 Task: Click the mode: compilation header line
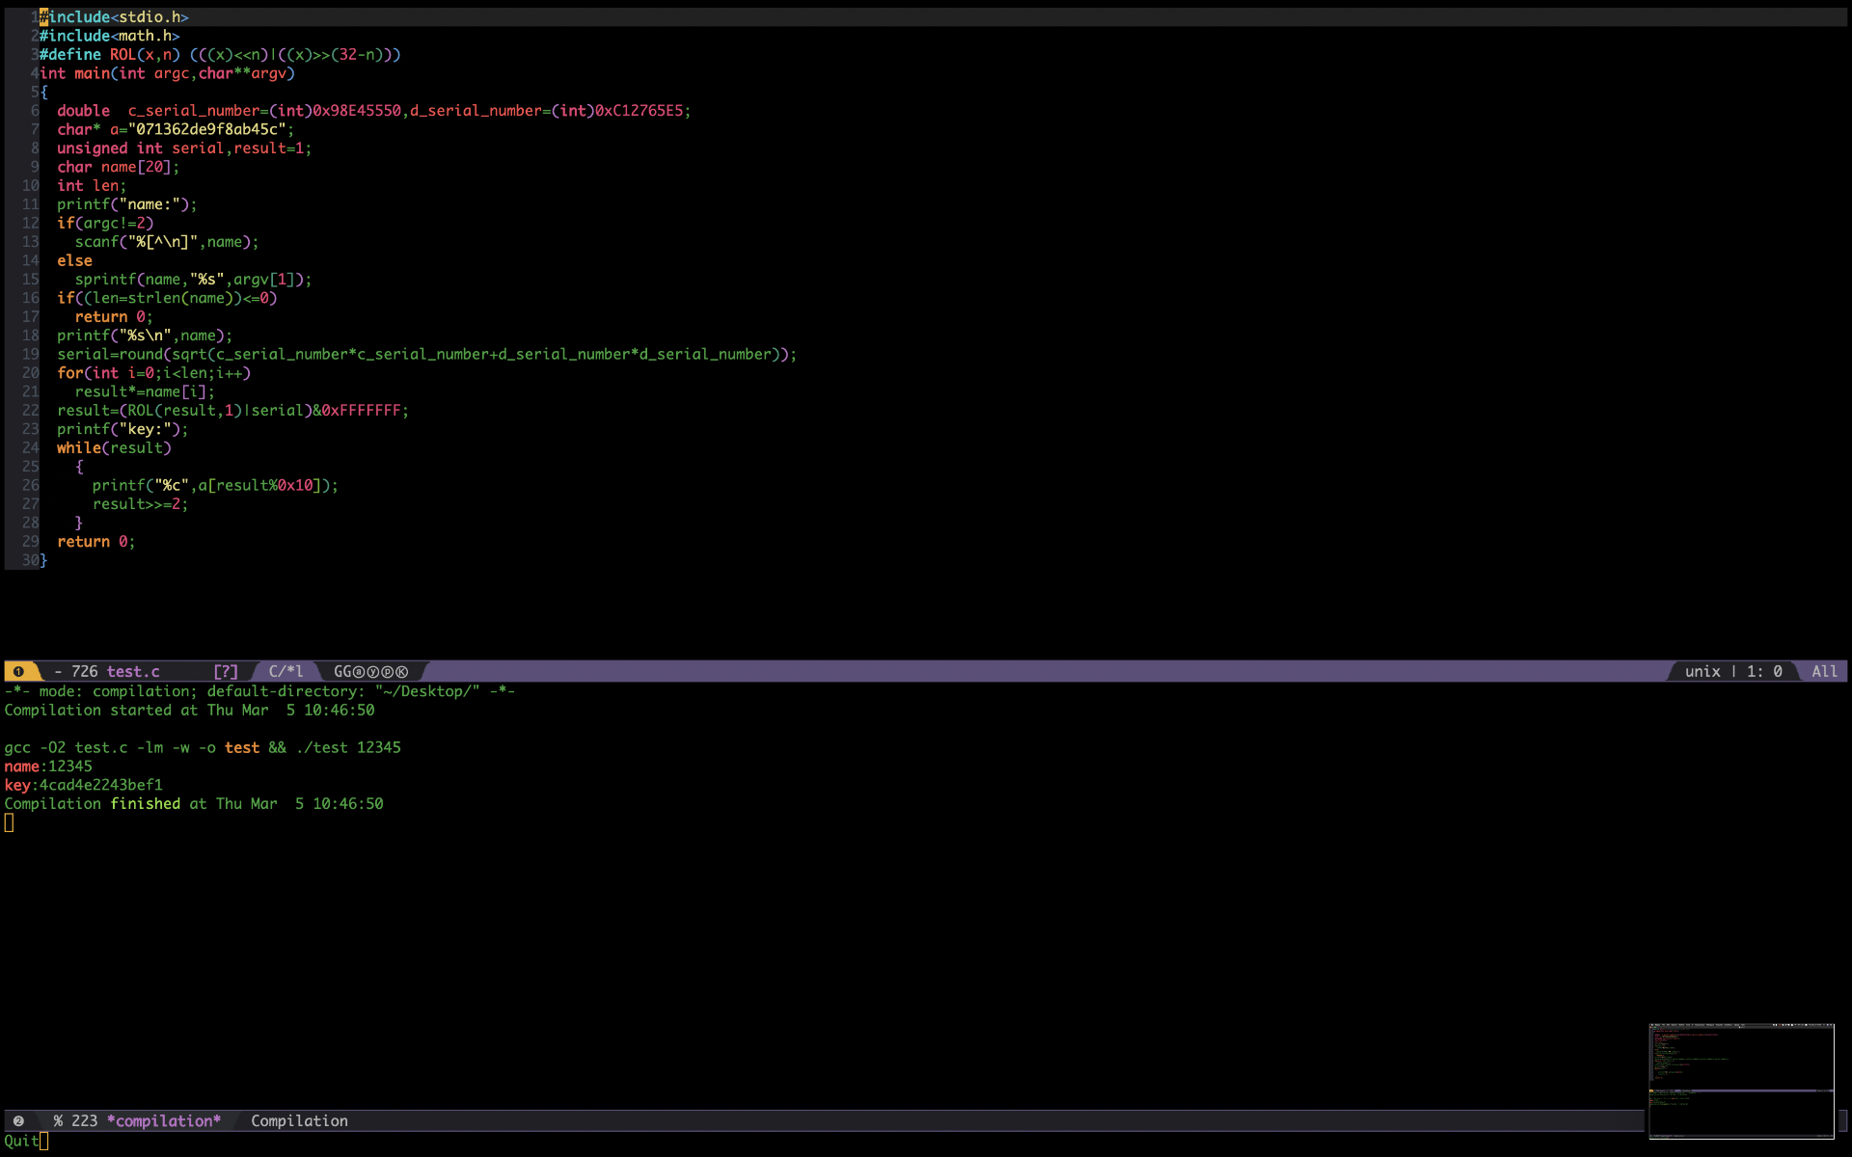pyautogui.click(x=259, y=691)
